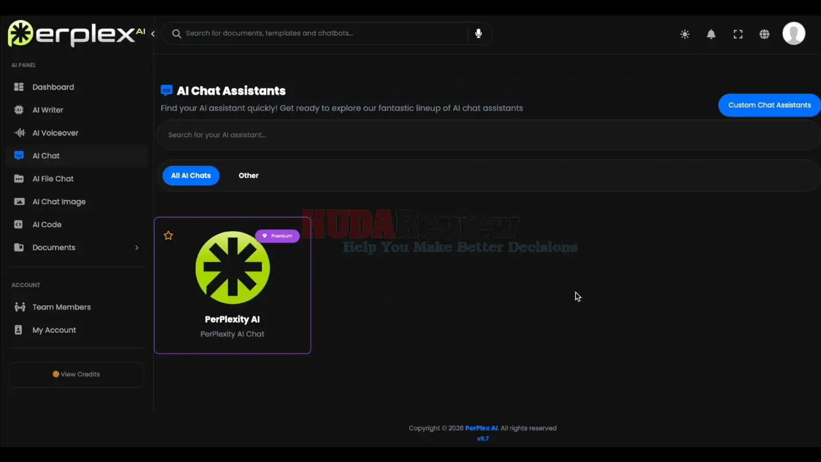Switch to the Other tab
This screenshot has width=821, height=462.
[x=248, y=176]
